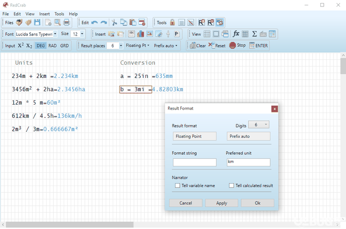This screenshot has width=346, height=229.
Task: Toggle the grid view icon in View toolbar
Action: click(x=207, y=34)
